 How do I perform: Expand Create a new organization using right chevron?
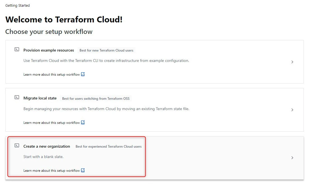click(292, 158)
